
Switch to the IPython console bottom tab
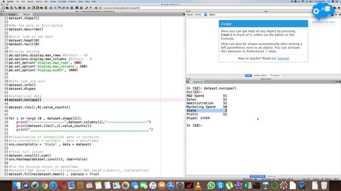(x=257, y=176)
